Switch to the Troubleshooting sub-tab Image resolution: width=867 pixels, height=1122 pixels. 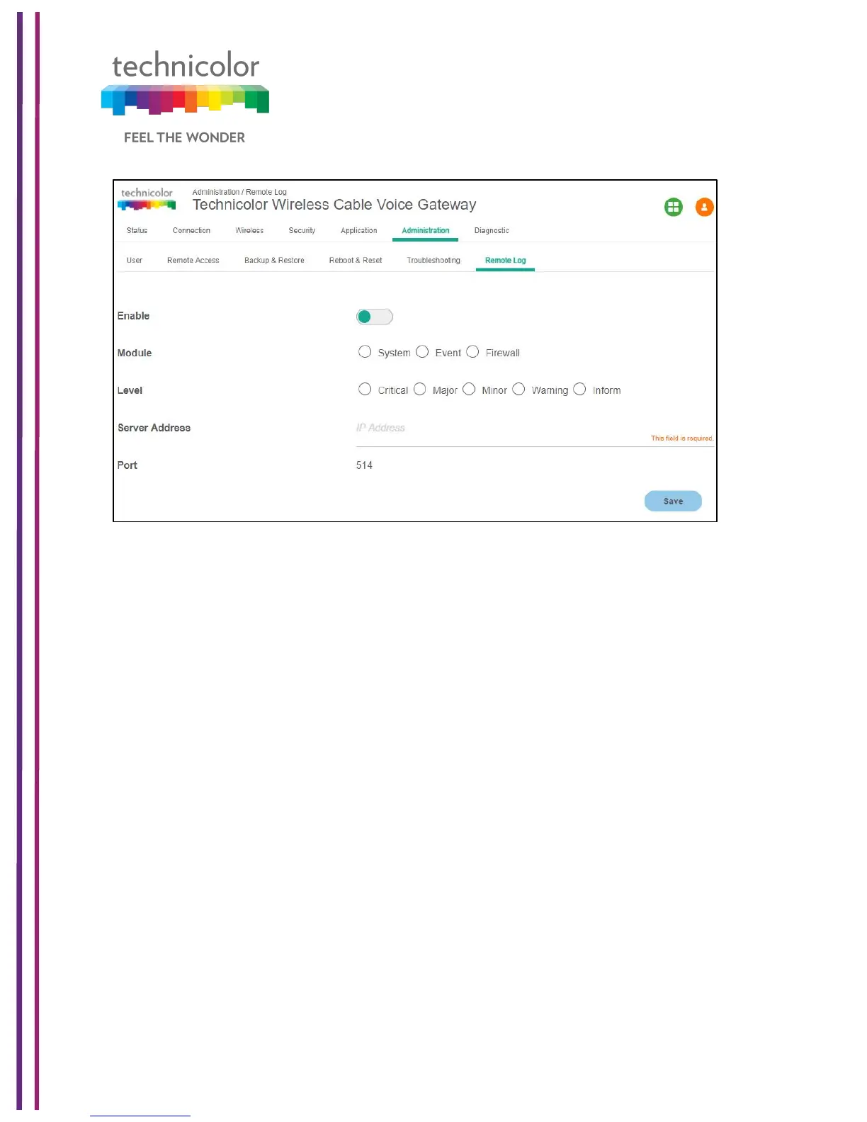coord(433,261)
